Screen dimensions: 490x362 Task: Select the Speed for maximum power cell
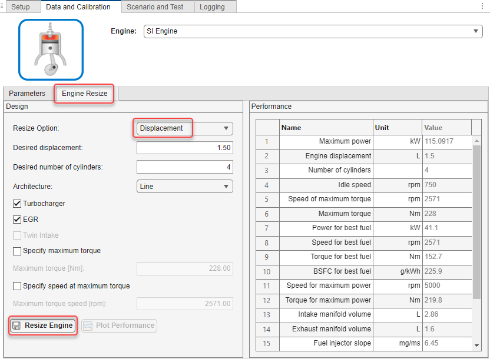[x=326, y=286]
